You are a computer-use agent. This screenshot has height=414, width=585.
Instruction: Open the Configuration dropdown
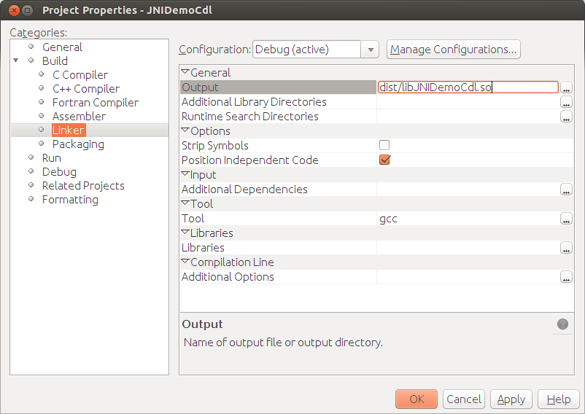[371, 50]
